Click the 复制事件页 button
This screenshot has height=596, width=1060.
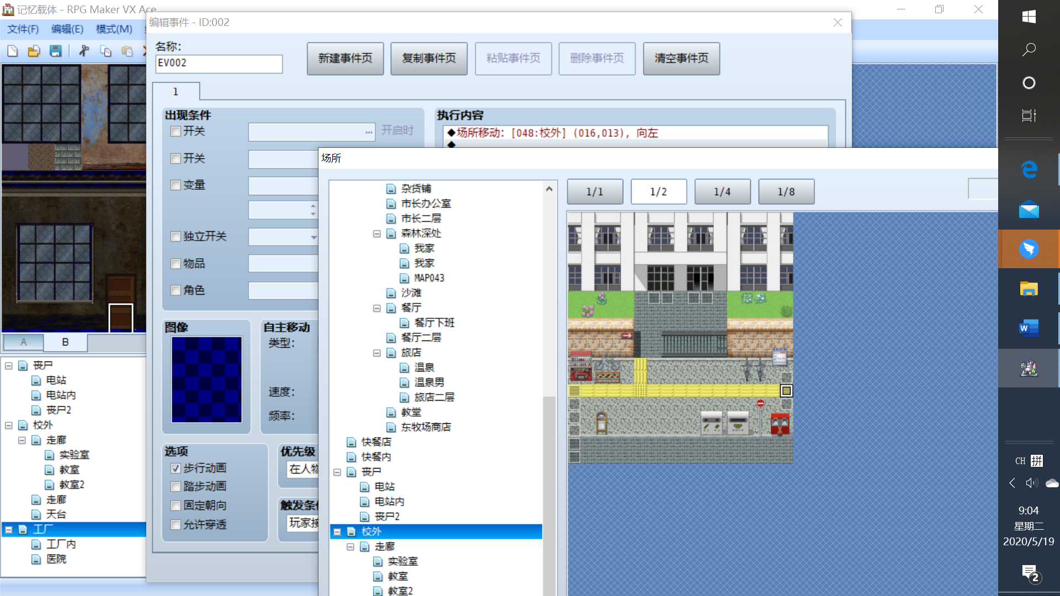click(429, 58)
